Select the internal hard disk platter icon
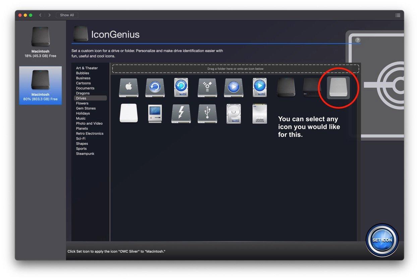The height and width of the screenshot is (280, 419). (233, 113)
